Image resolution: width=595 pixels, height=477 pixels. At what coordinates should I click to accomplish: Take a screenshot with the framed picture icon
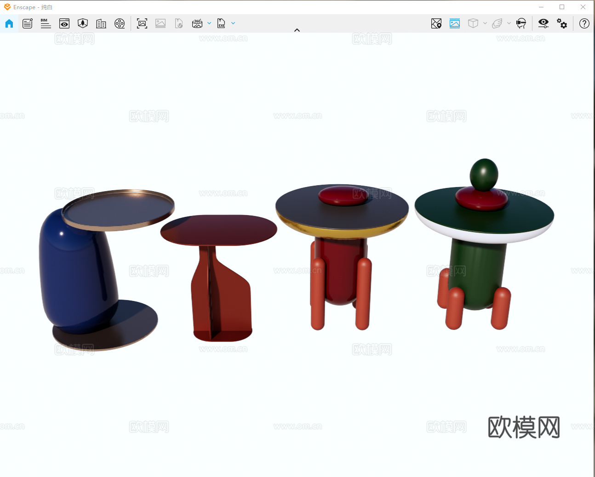click(142, 23)
